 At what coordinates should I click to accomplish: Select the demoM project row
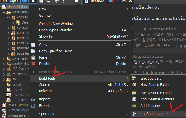click(15, 7)
